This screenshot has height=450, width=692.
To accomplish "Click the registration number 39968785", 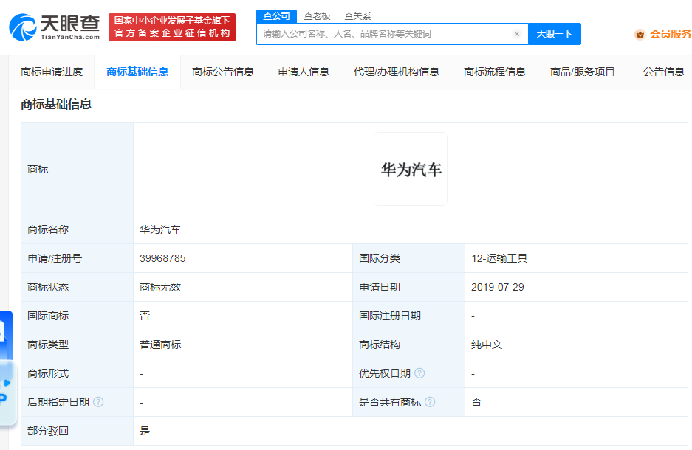I will point(162,258).
